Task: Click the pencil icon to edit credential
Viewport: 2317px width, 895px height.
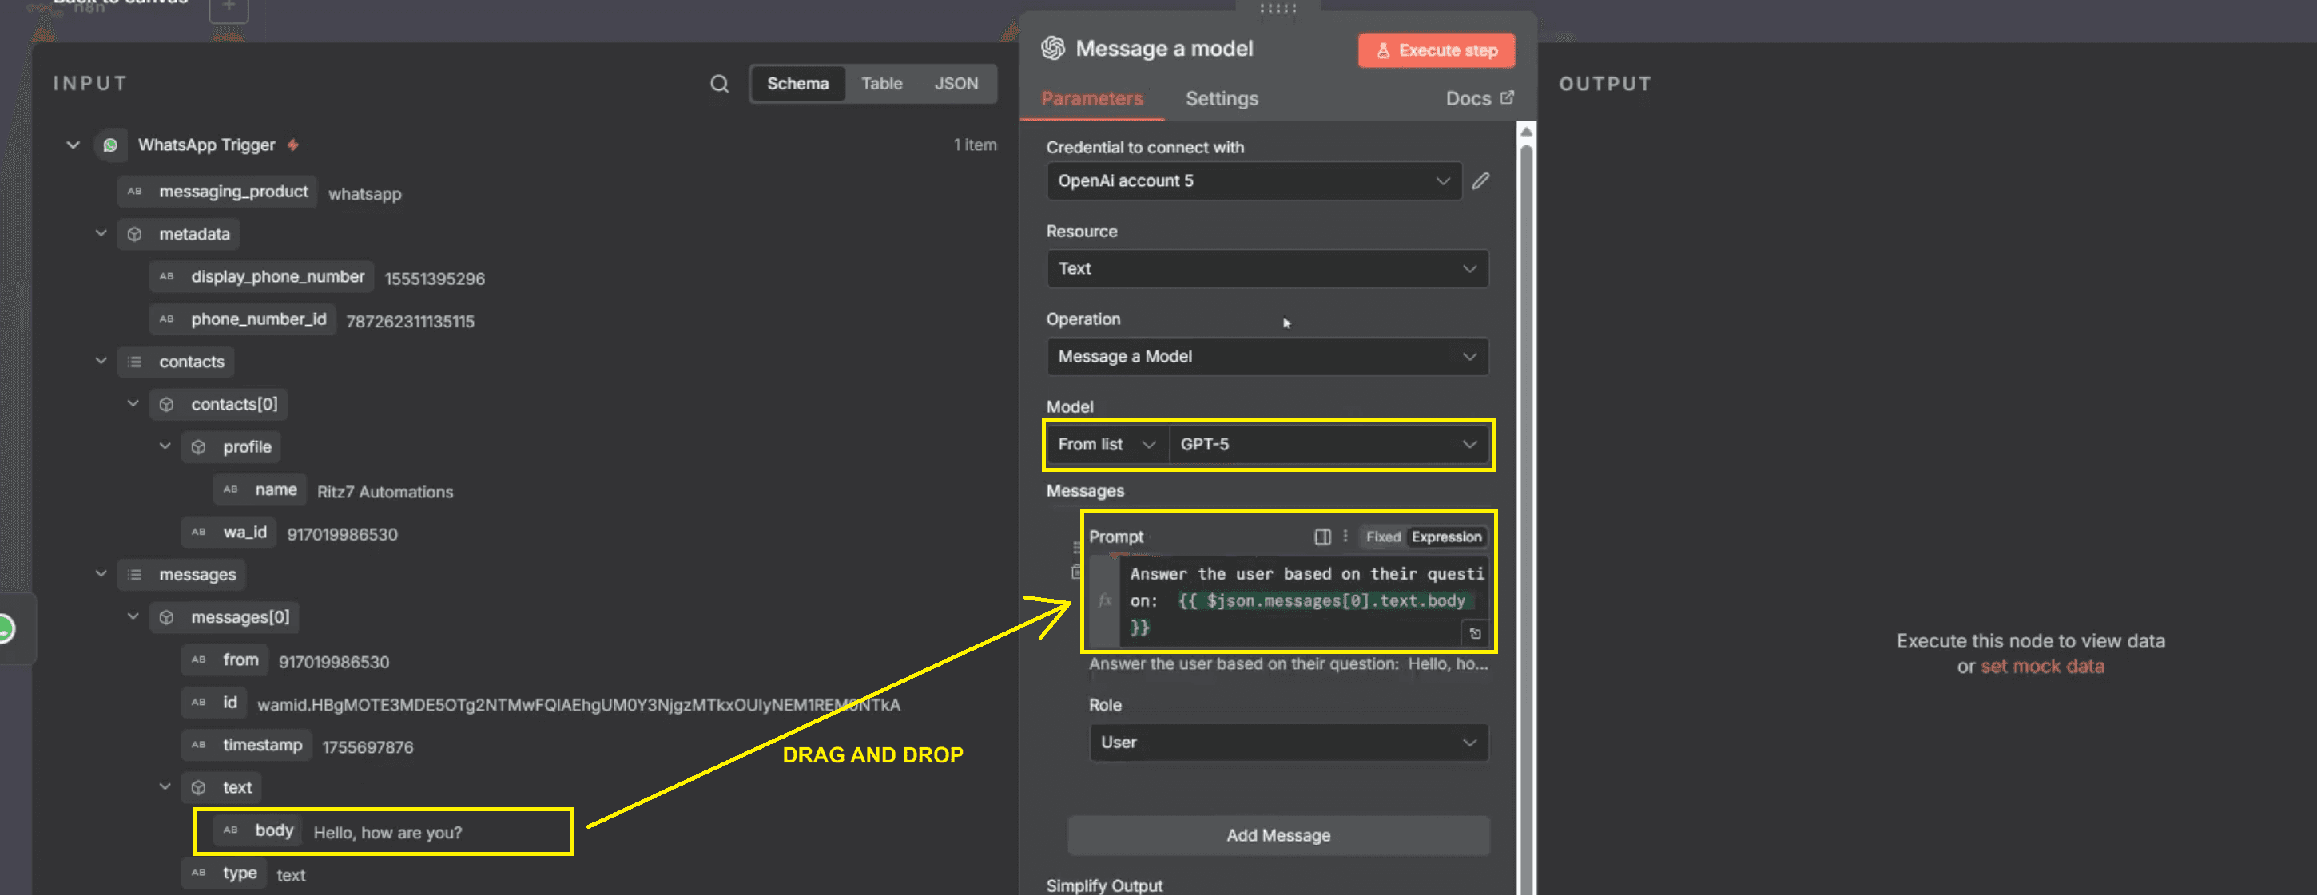Action: point(1480,180)
